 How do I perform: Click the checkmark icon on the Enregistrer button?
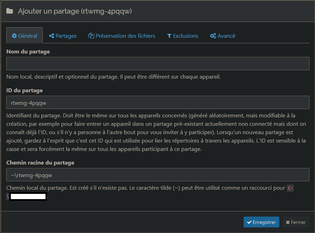coord(249,222)
